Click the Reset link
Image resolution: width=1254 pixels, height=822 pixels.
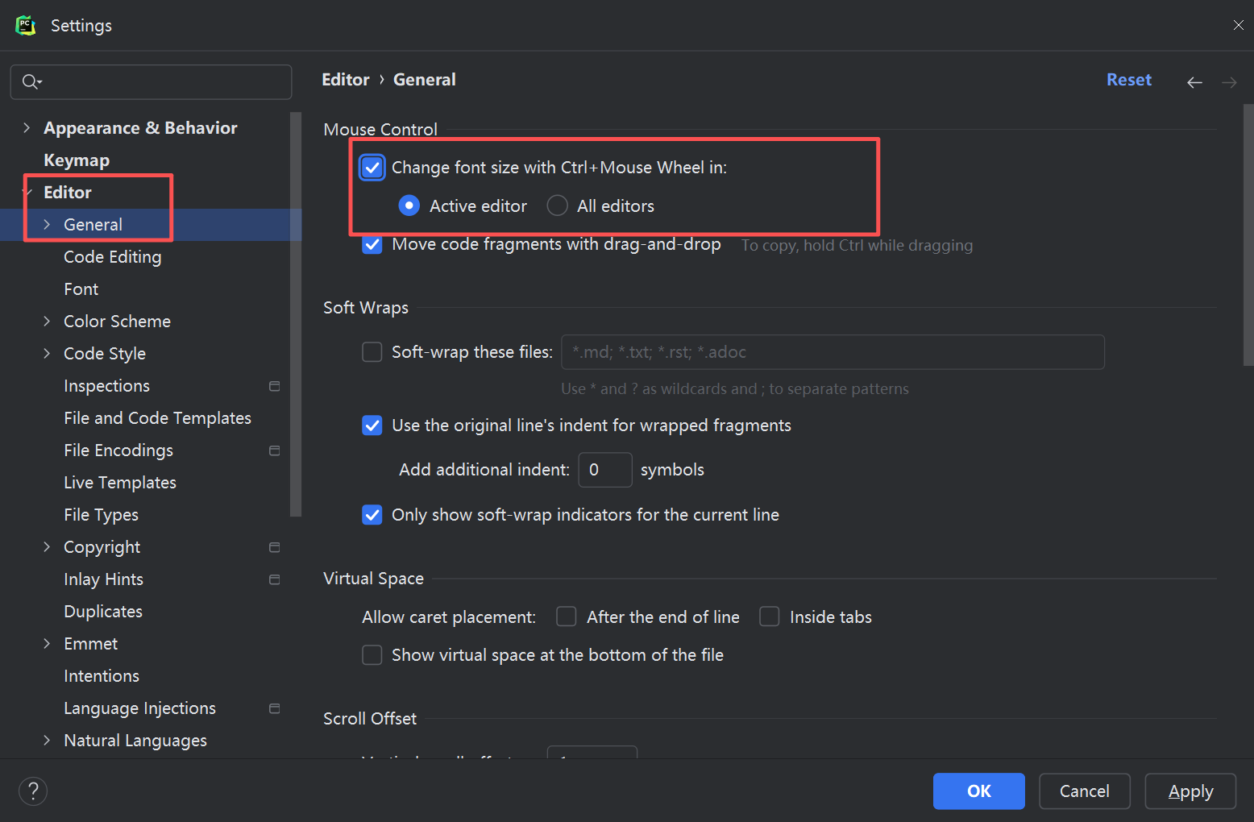pyautogui.click(x=1129, y=80)
